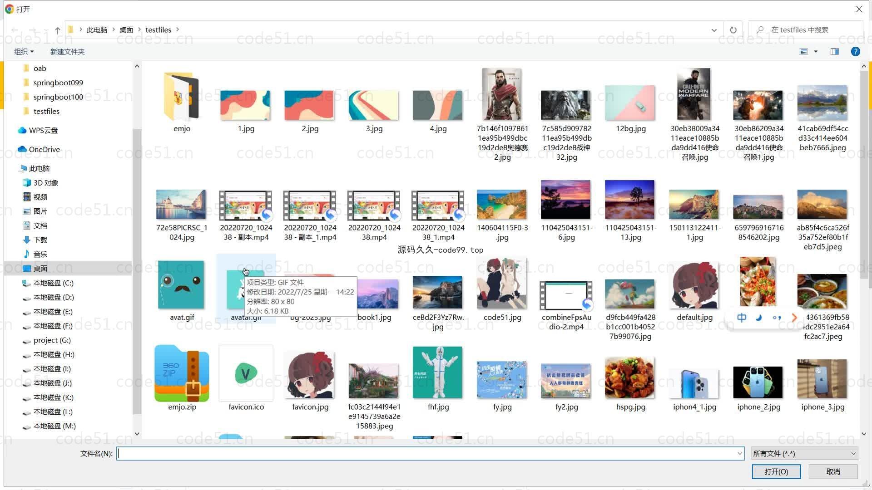Select 此电脑 in the address breadcrumb
Image resolution: width=872 pixels, height=490 pixels.
point(97,30)
